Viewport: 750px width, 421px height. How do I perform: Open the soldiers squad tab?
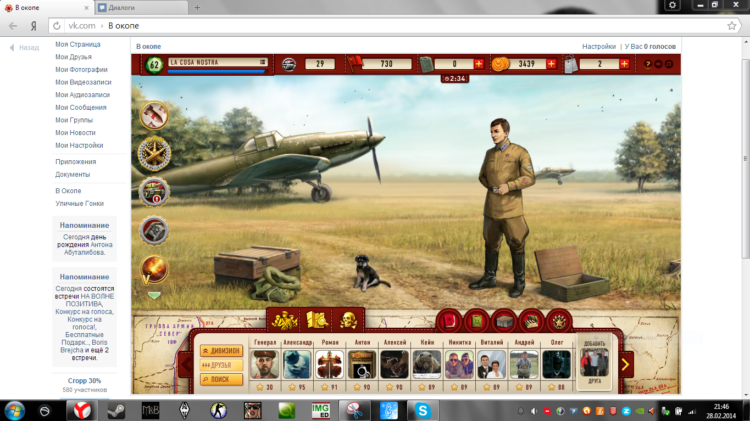tap(284, 319)
